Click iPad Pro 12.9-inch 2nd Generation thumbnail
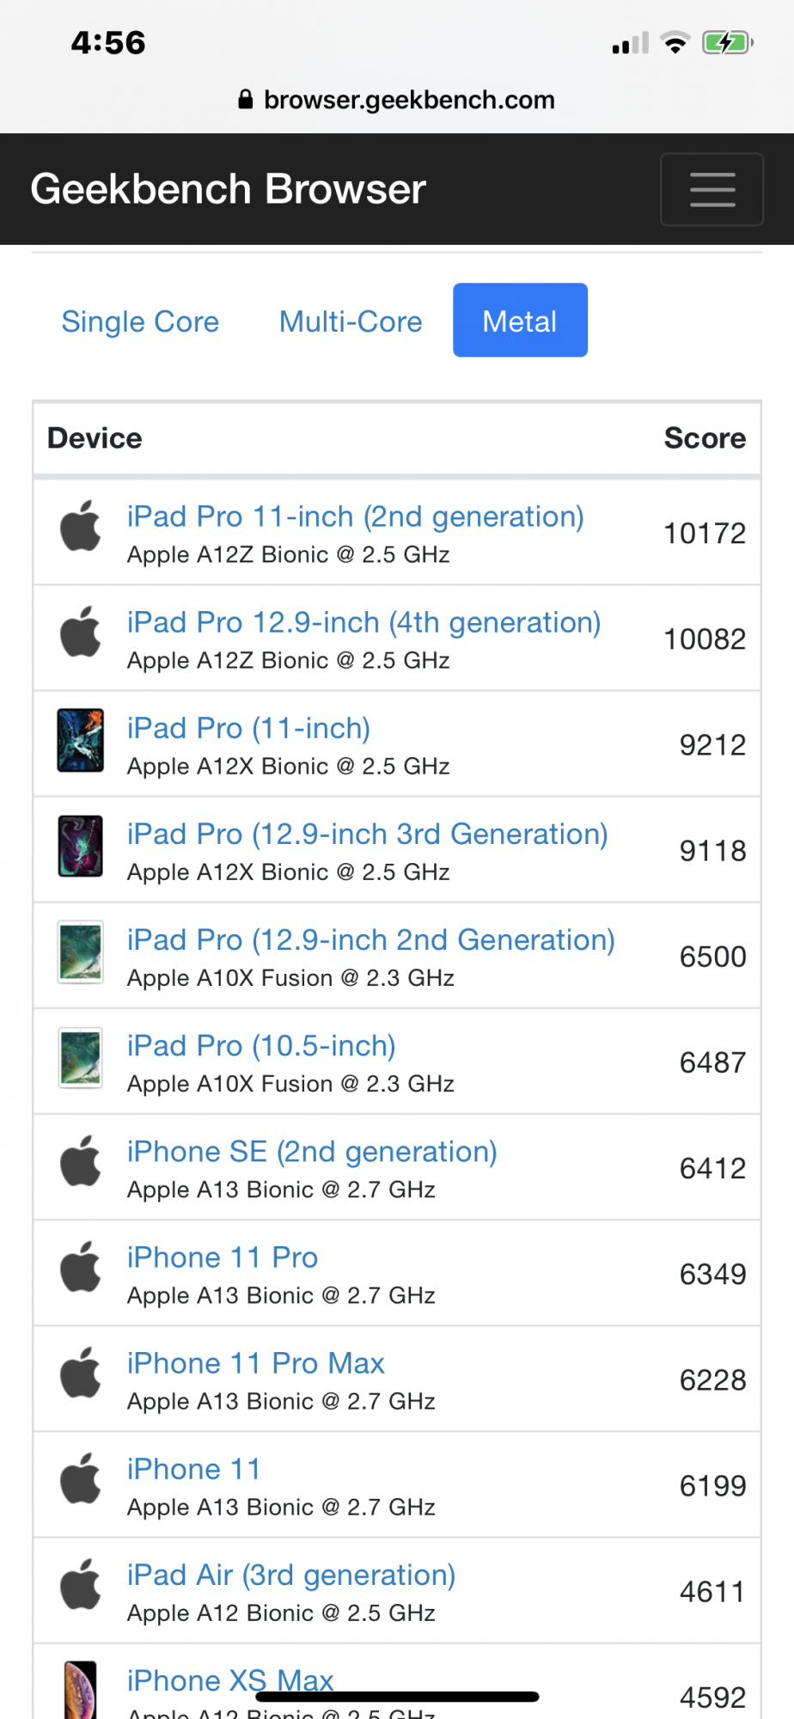The width and height of the screenshot is (794, 1719). [x=81, y=951]
